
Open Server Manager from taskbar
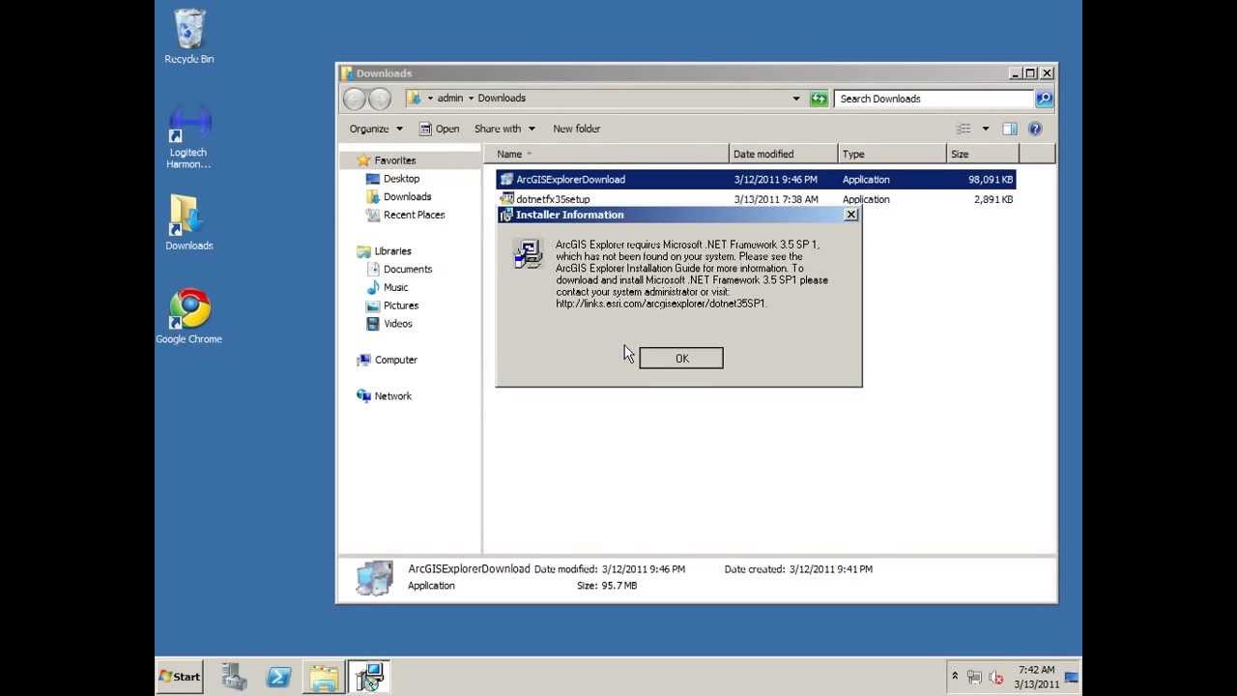pyautogui.click(x=234, y=677)
